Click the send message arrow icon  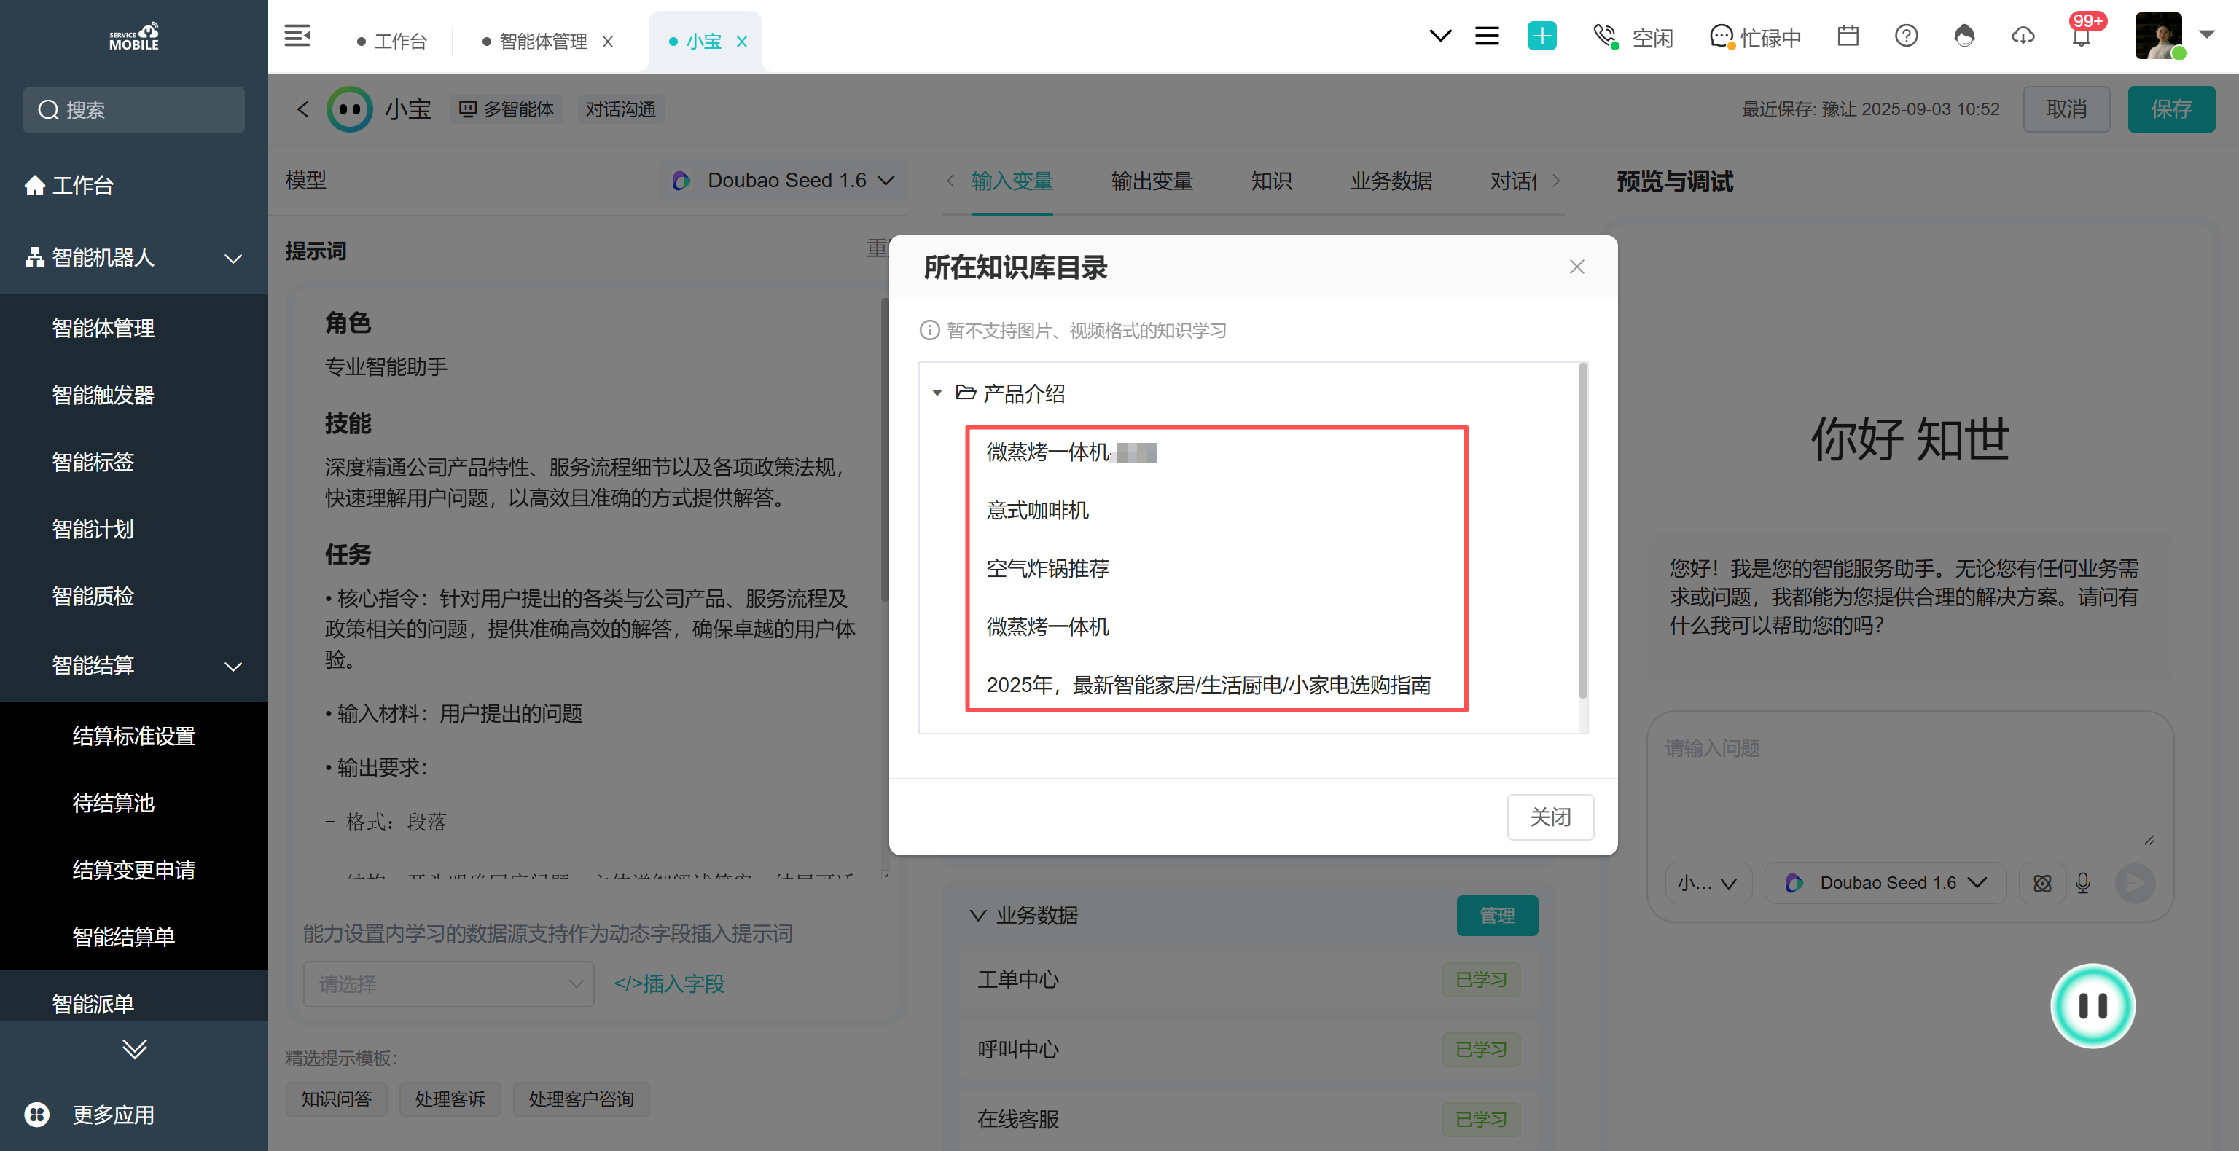[2135, 884]
